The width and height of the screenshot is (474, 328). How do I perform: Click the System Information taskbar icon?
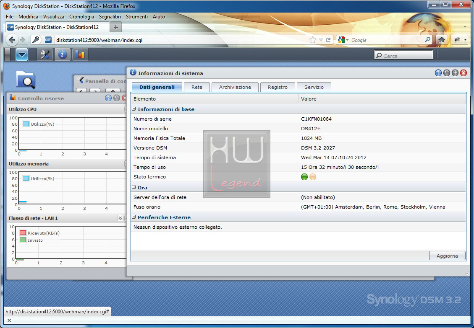click(62, 54)
